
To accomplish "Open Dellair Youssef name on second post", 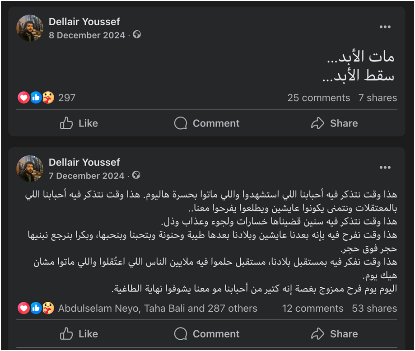I will [84, 162].
